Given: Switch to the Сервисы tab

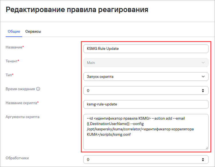Looking at the screenshot, I should point(33,31).
